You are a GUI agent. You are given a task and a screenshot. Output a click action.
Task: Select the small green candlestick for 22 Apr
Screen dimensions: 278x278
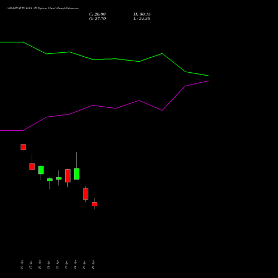tap(59, 178)
